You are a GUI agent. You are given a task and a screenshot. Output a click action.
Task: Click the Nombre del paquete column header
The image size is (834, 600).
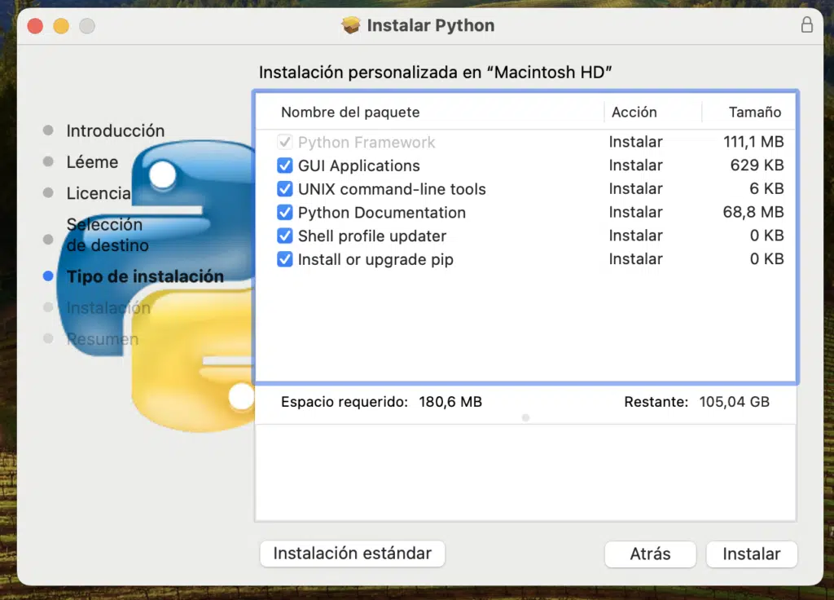pos(350,112)
